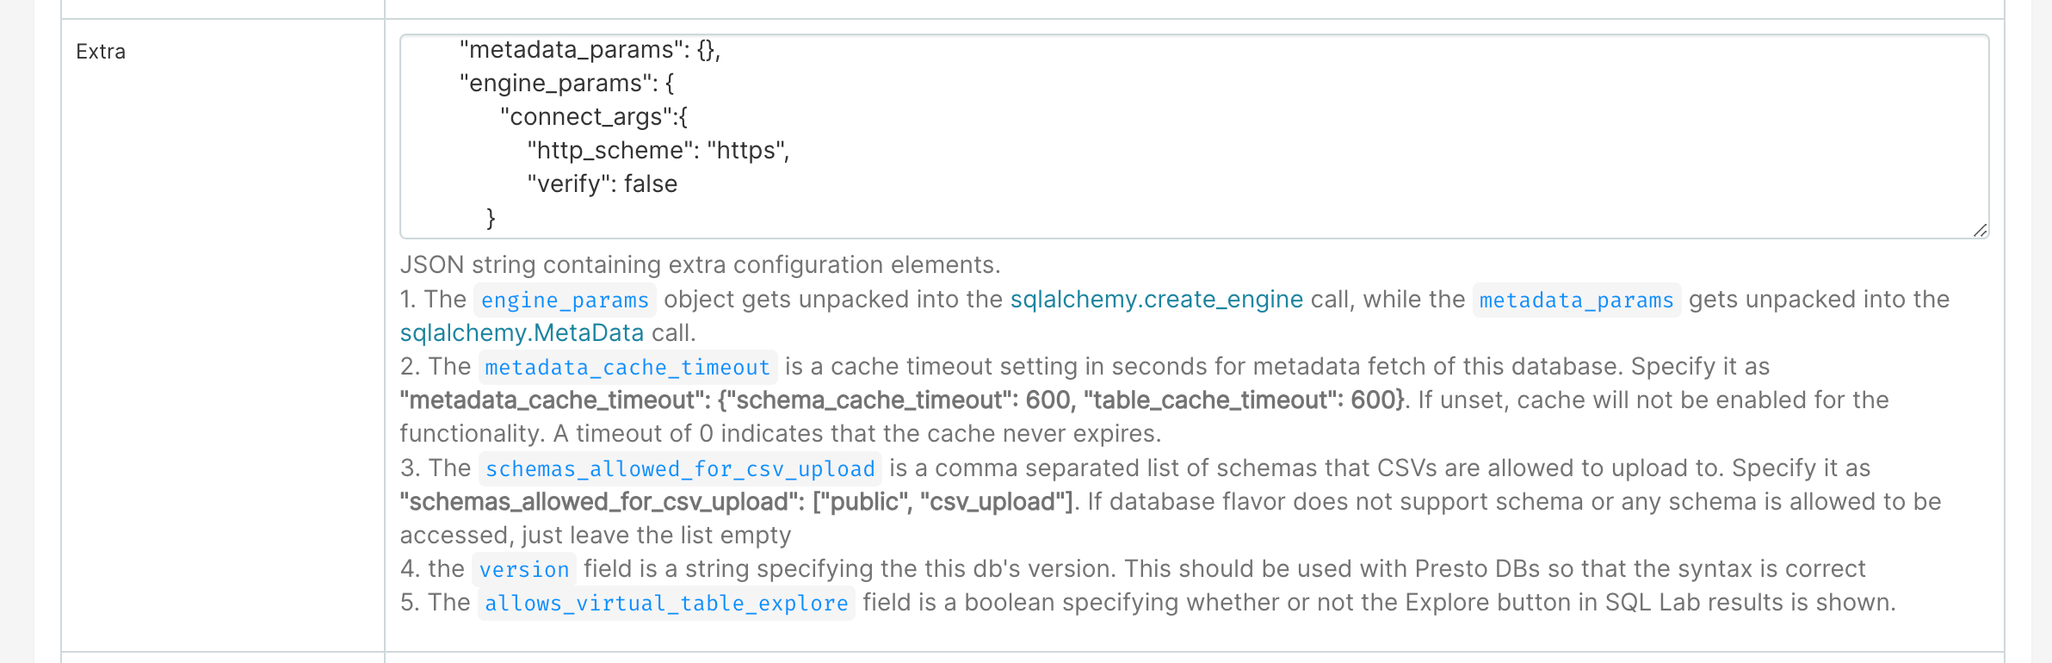The width and height of the screenshot is (2052, 663).
Task: Click the textarea resize handle corner
Action: [1980, 230]
